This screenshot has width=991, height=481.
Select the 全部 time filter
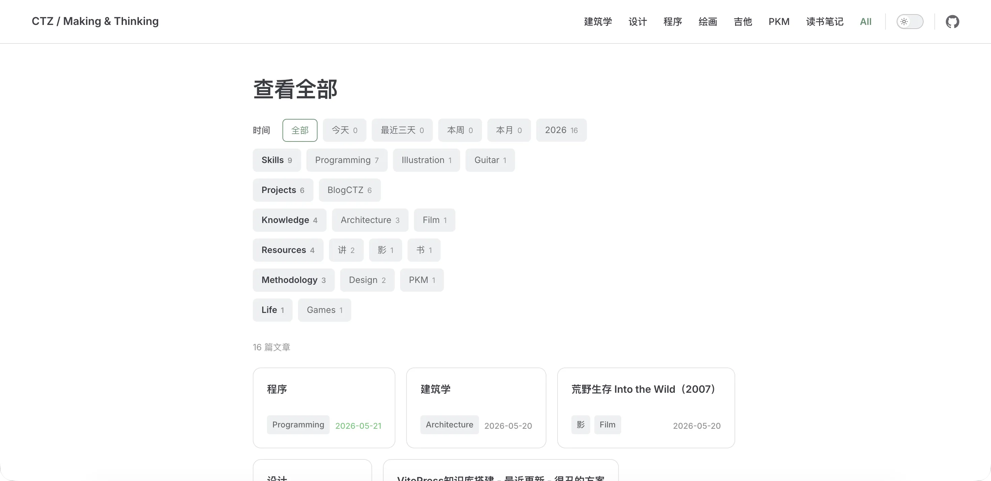point(300,130)
